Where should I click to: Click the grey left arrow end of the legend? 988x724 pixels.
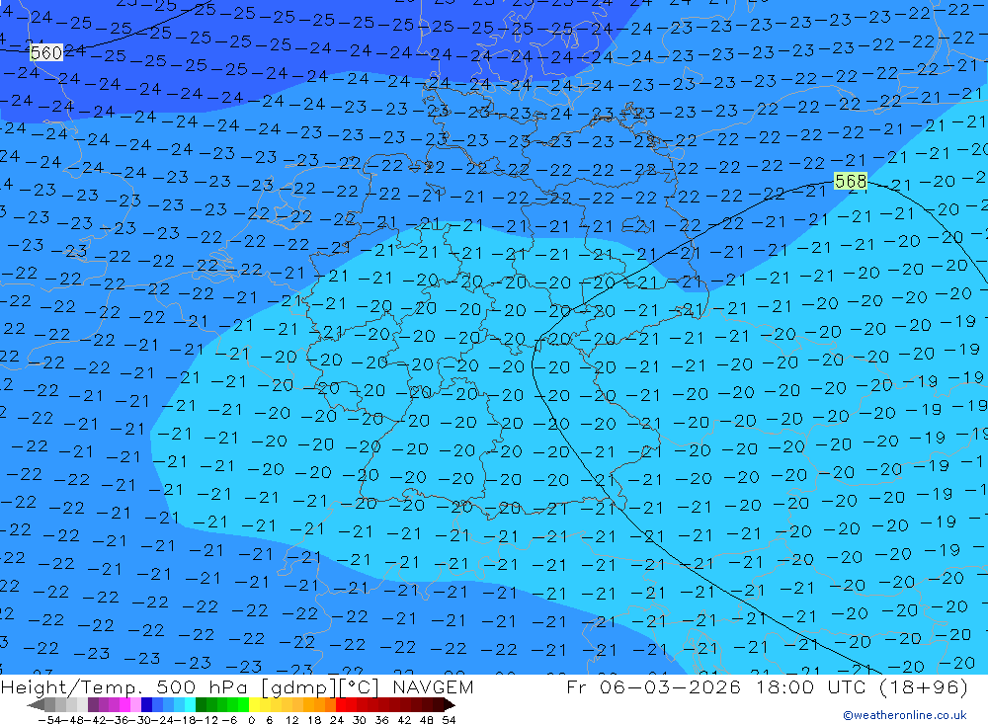[x=36, y=705]
